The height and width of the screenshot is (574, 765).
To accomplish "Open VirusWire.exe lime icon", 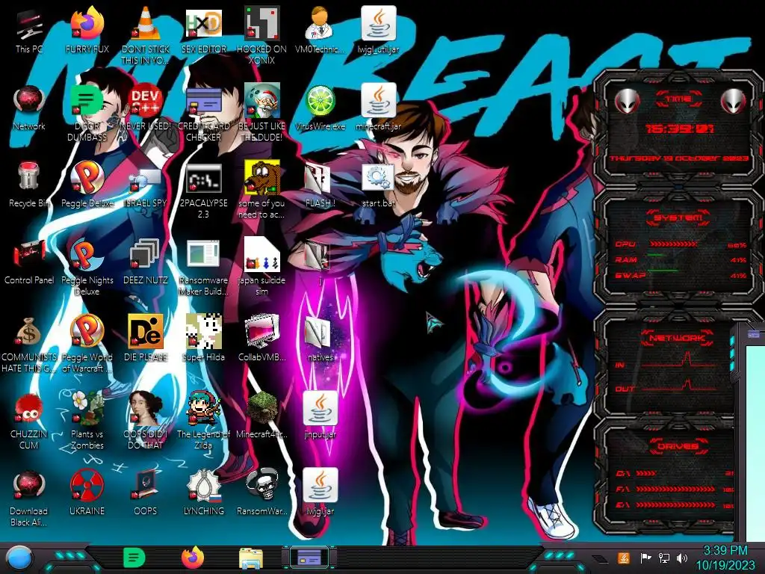I will coord(320,101).
